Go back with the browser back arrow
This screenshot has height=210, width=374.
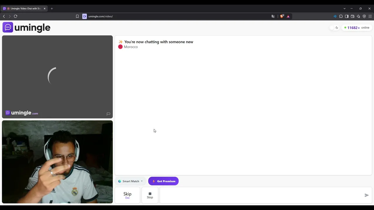click(x=4, y=16)
